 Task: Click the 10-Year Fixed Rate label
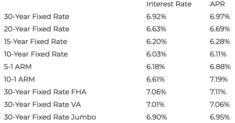[x=36, y=54]
